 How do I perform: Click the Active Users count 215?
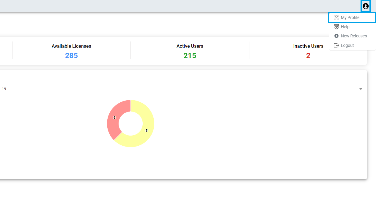(190, 55)
